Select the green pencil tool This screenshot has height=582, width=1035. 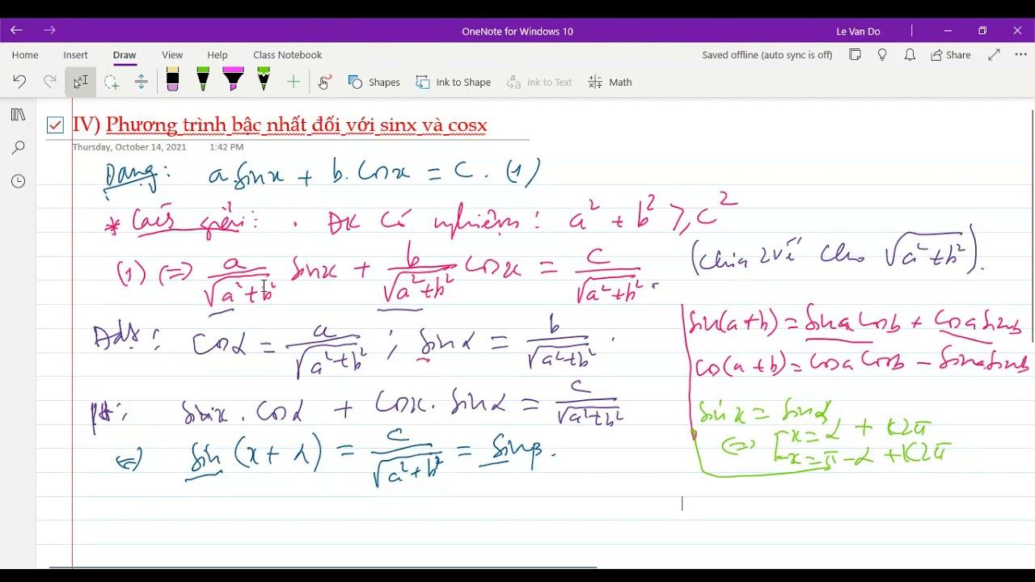tap(264, 79)
